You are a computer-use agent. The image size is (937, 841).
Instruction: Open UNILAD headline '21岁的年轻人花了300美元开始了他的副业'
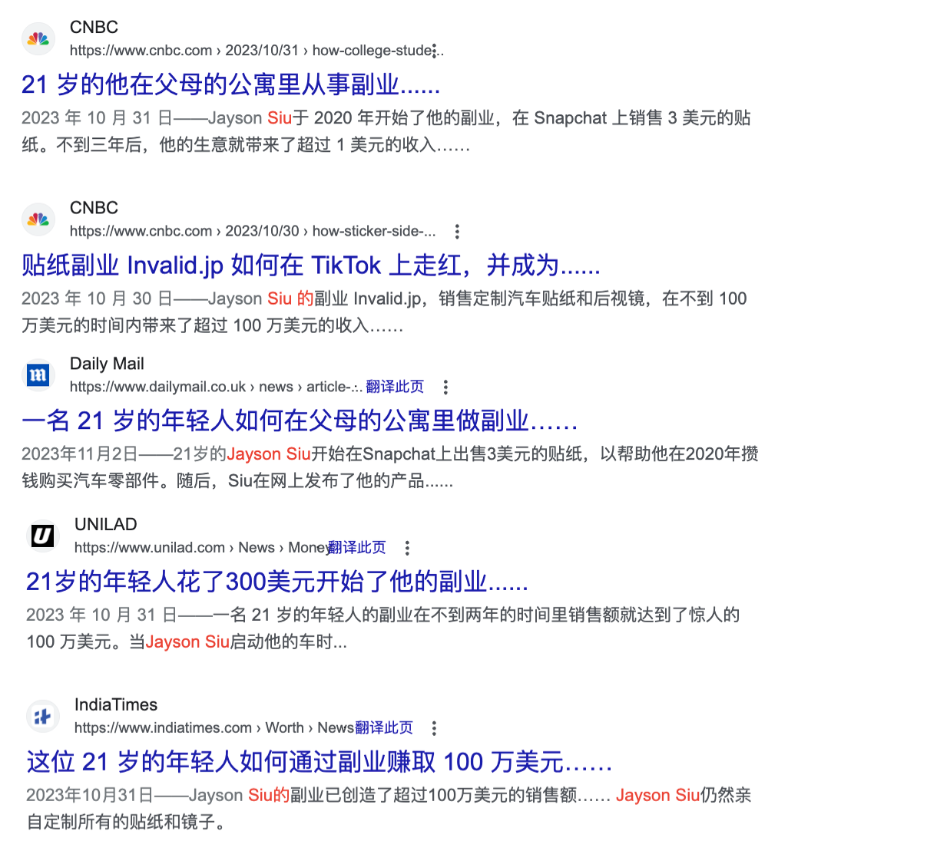click(x=276, y=582)
